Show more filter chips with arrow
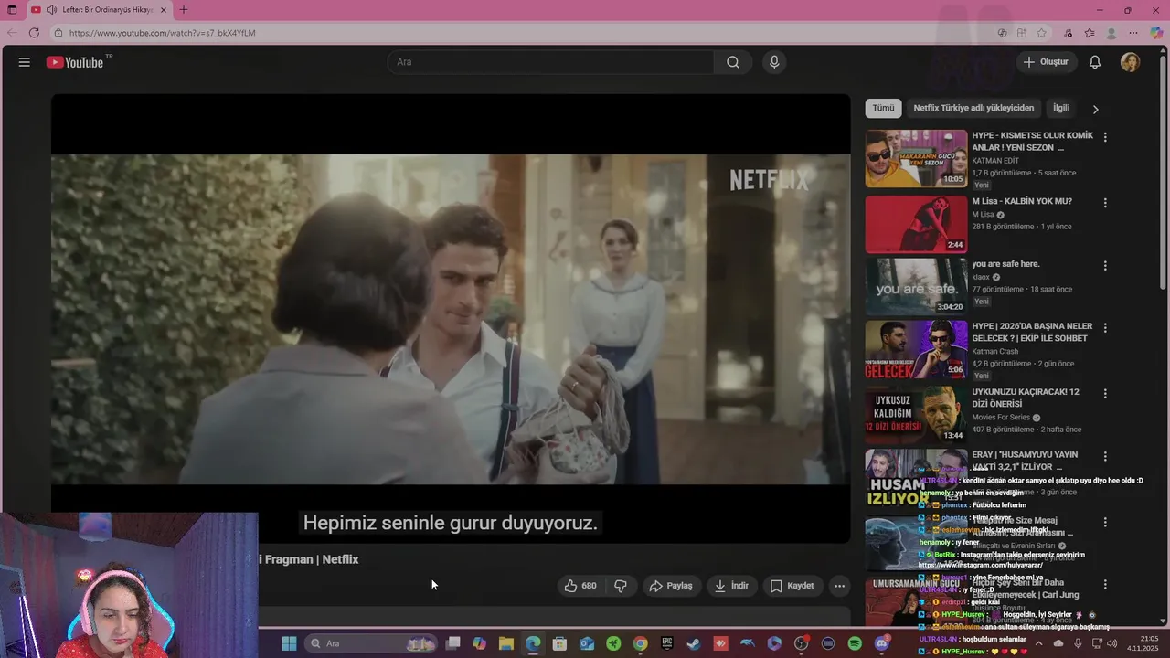The width and height of the screenshot is (1170, 658). coord(1095,109)
